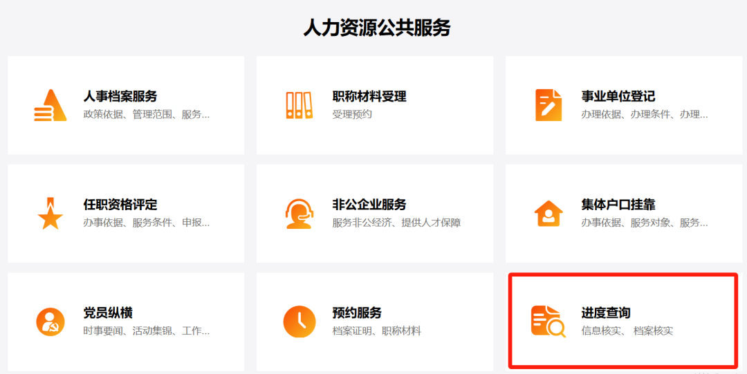Select the 任职资格评定 heading
747x374 pixels.
(x=120, y=205)
